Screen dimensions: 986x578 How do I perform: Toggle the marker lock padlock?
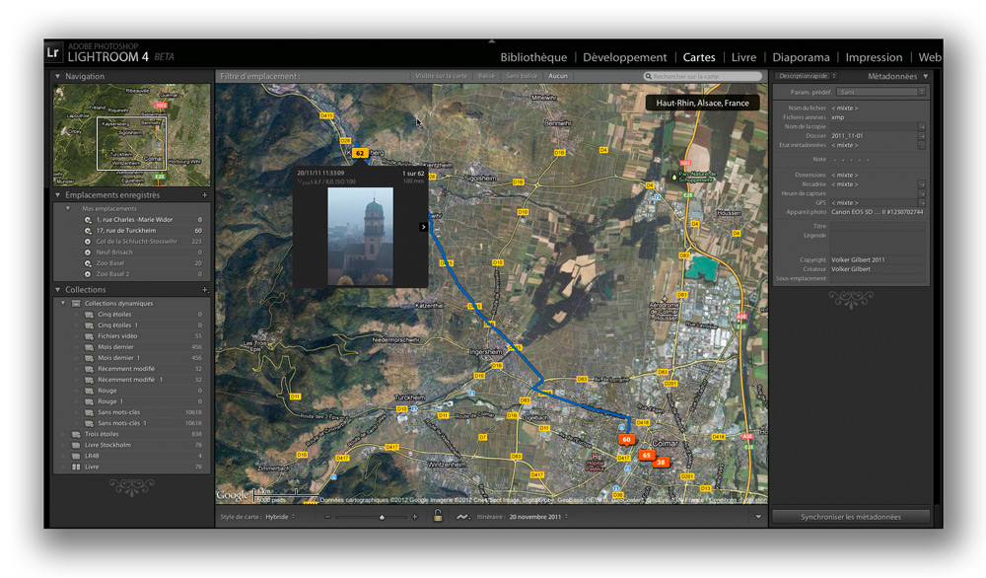[438, 516]
